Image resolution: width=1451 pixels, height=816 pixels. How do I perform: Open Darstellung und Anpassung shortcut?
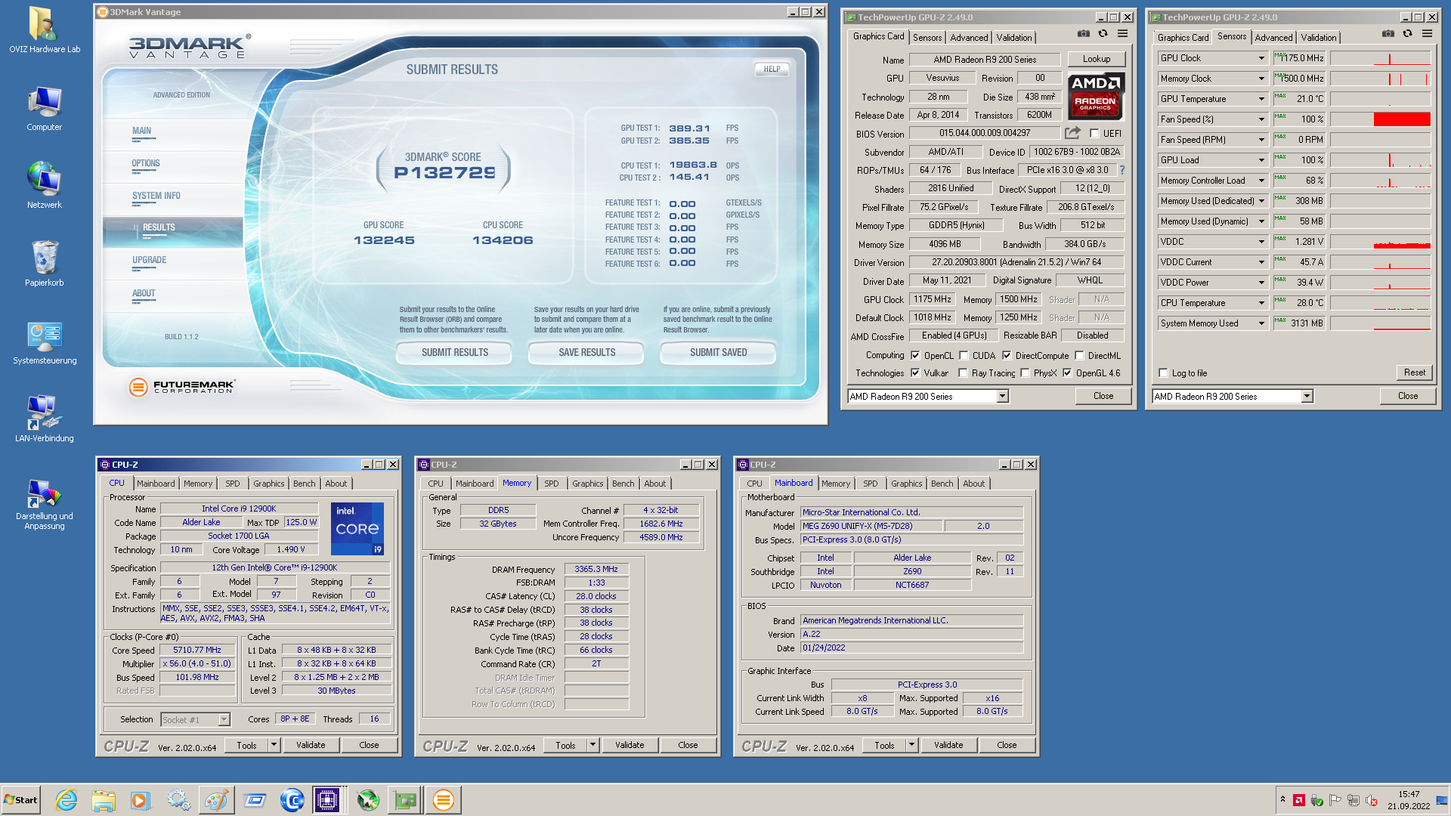pyautogui.click(x=44, y=502)
